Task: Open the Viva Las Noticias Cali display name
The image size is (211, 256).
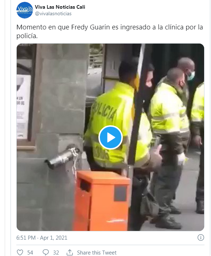Action: (x=60, y=7)
